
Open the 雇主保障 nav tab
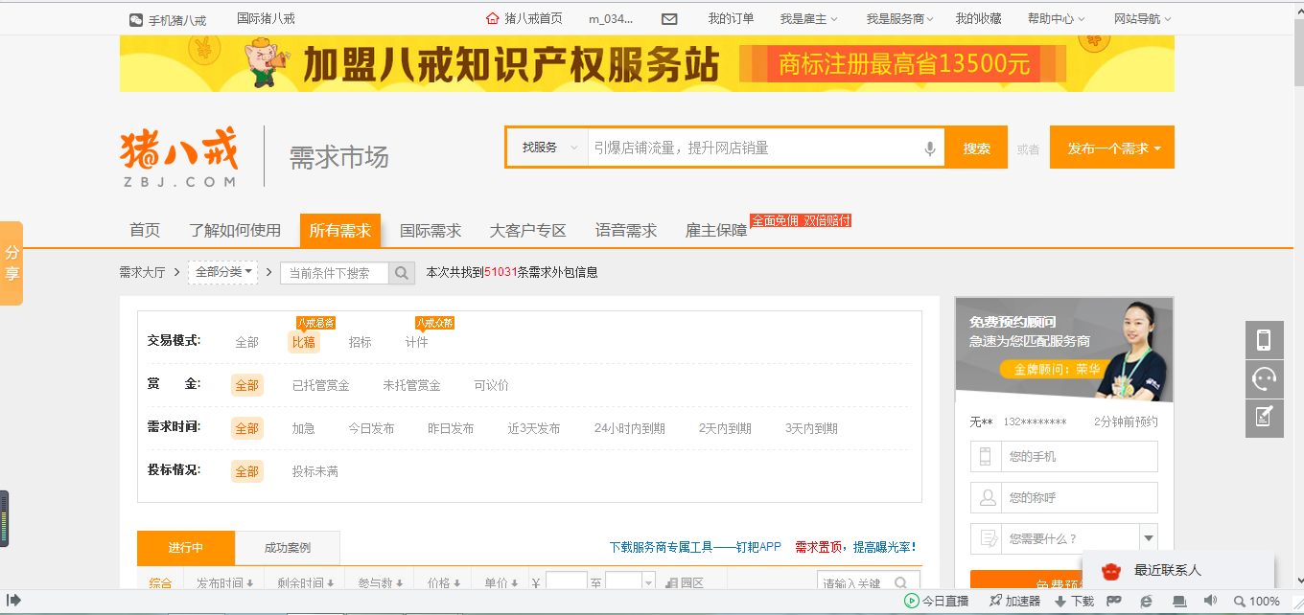pyautogui.click(x=716, y=231)
